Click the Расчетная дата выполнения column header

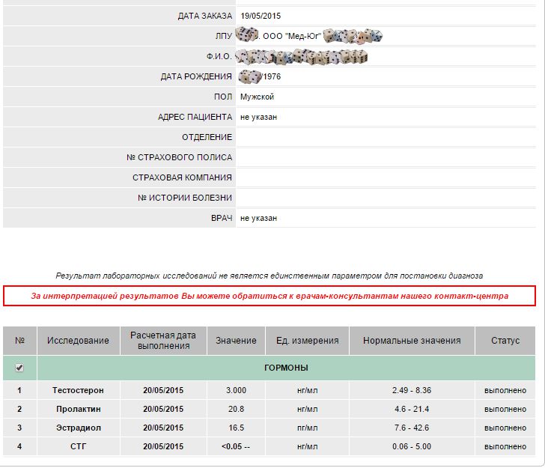click(x=162, y=341)
